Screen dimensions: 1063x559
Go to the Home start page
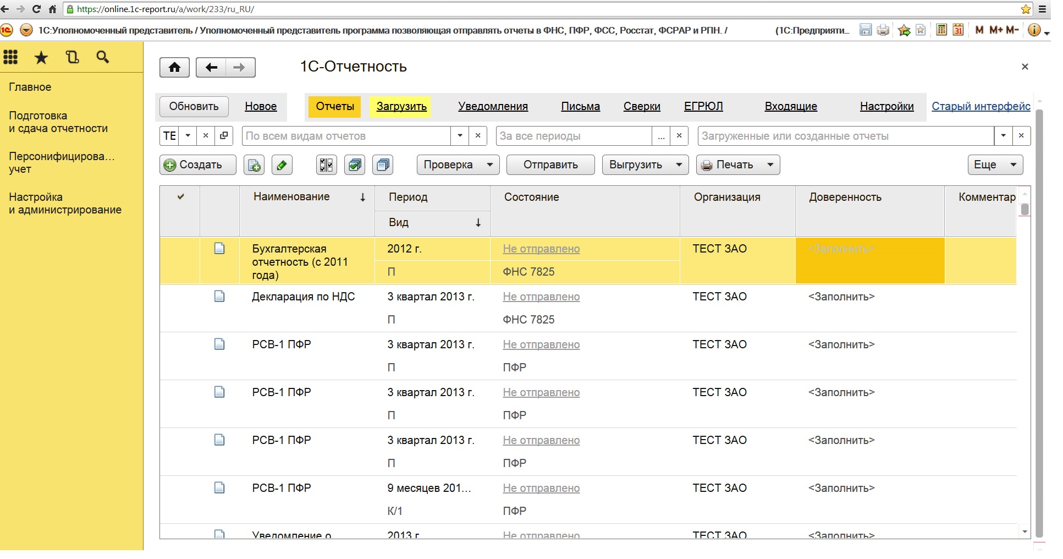point(174,67)
